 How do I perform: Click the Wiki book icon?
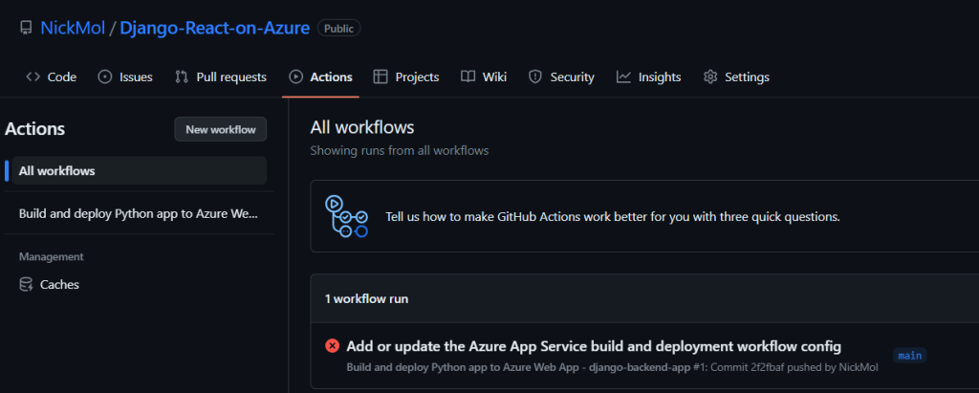(x=468, y=76)
